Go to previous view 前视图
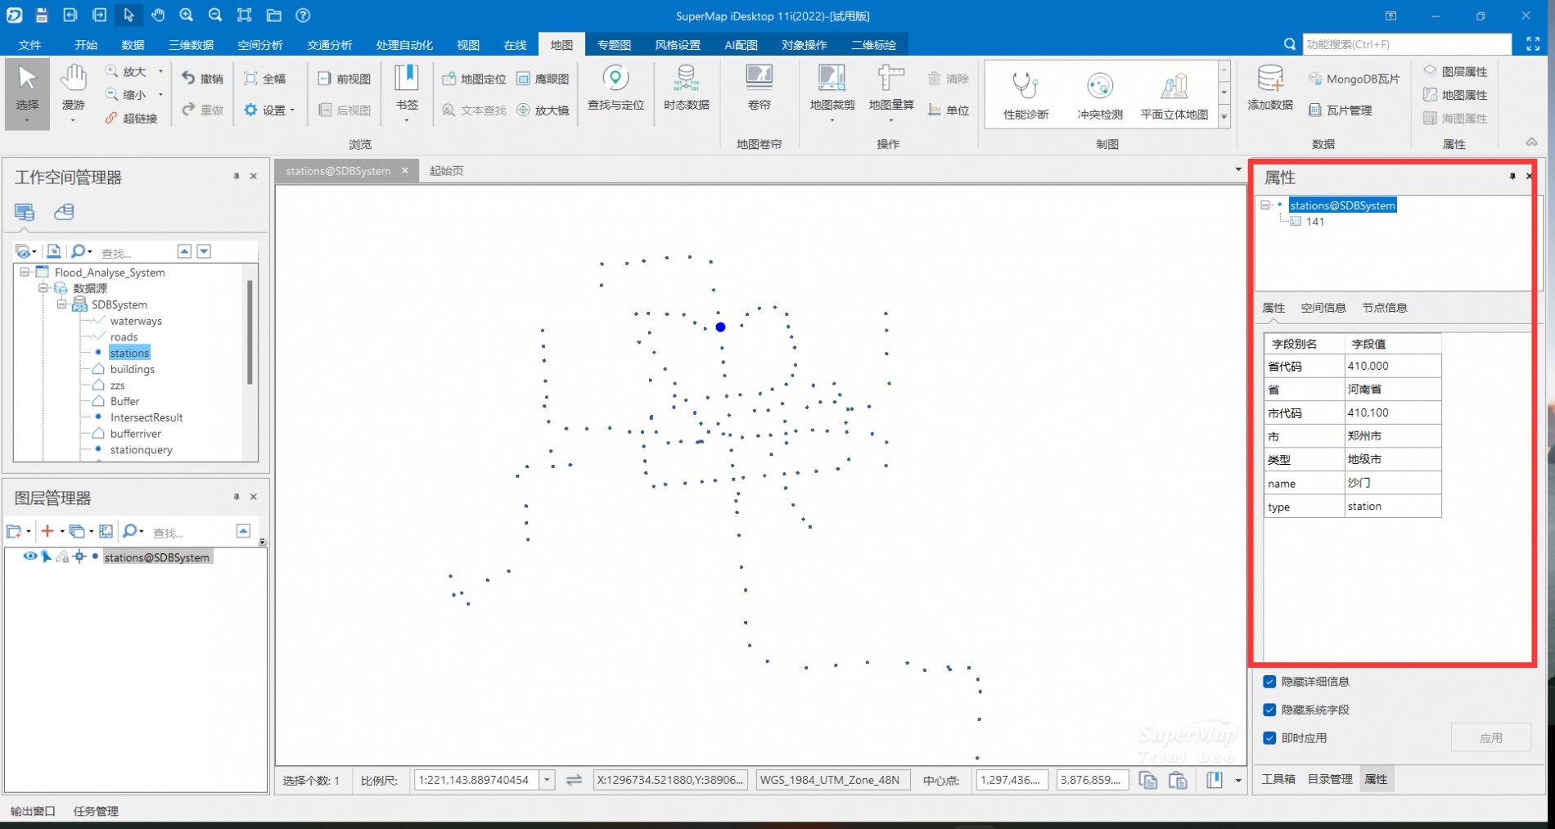Screen dimensions: 1555x829 (345, 79)
